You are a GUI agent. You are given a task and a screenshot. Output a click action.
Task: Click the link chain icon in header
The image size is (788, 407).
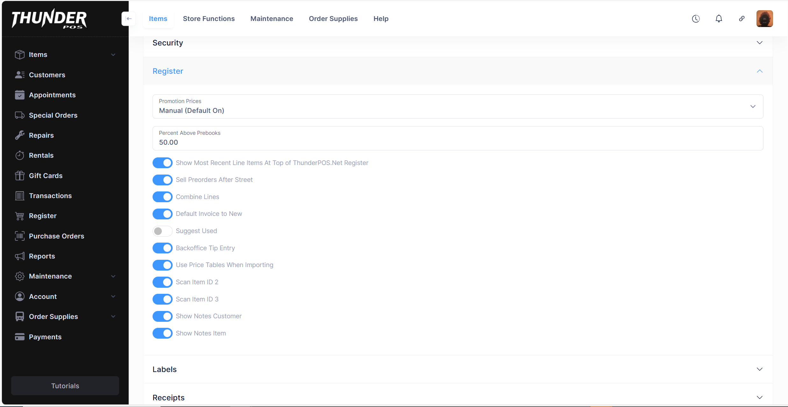point(741,19)
